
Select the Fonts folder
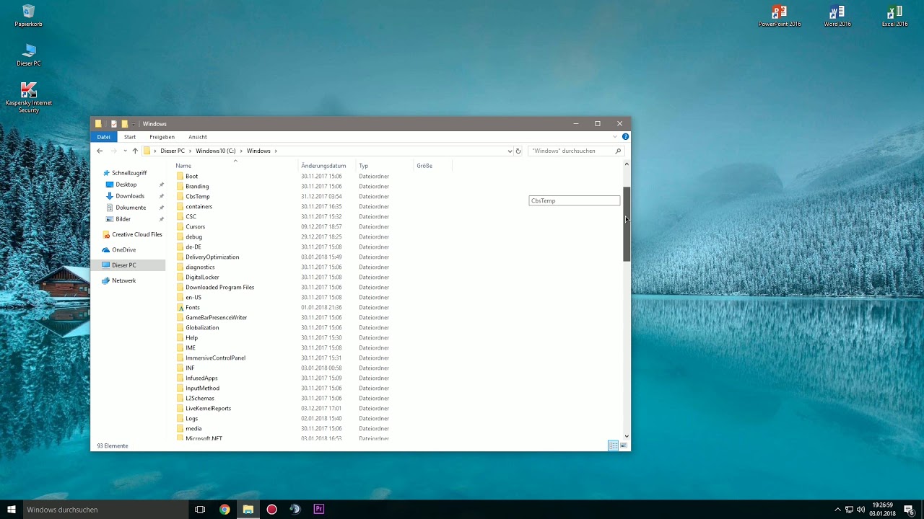192,308
